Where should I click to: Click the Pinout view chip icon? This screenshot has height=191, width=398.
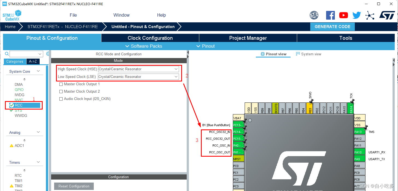click(x=263, y=54)
